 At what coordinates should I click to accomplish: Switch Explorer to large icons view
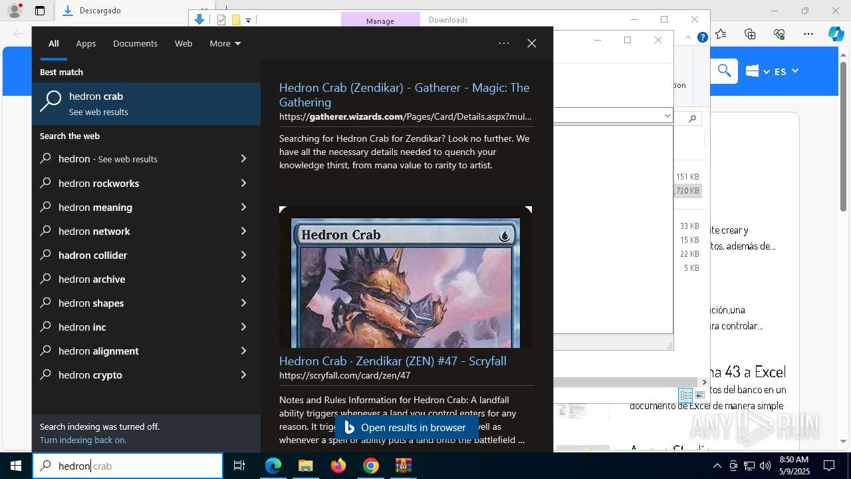click(x=699, y=395)
